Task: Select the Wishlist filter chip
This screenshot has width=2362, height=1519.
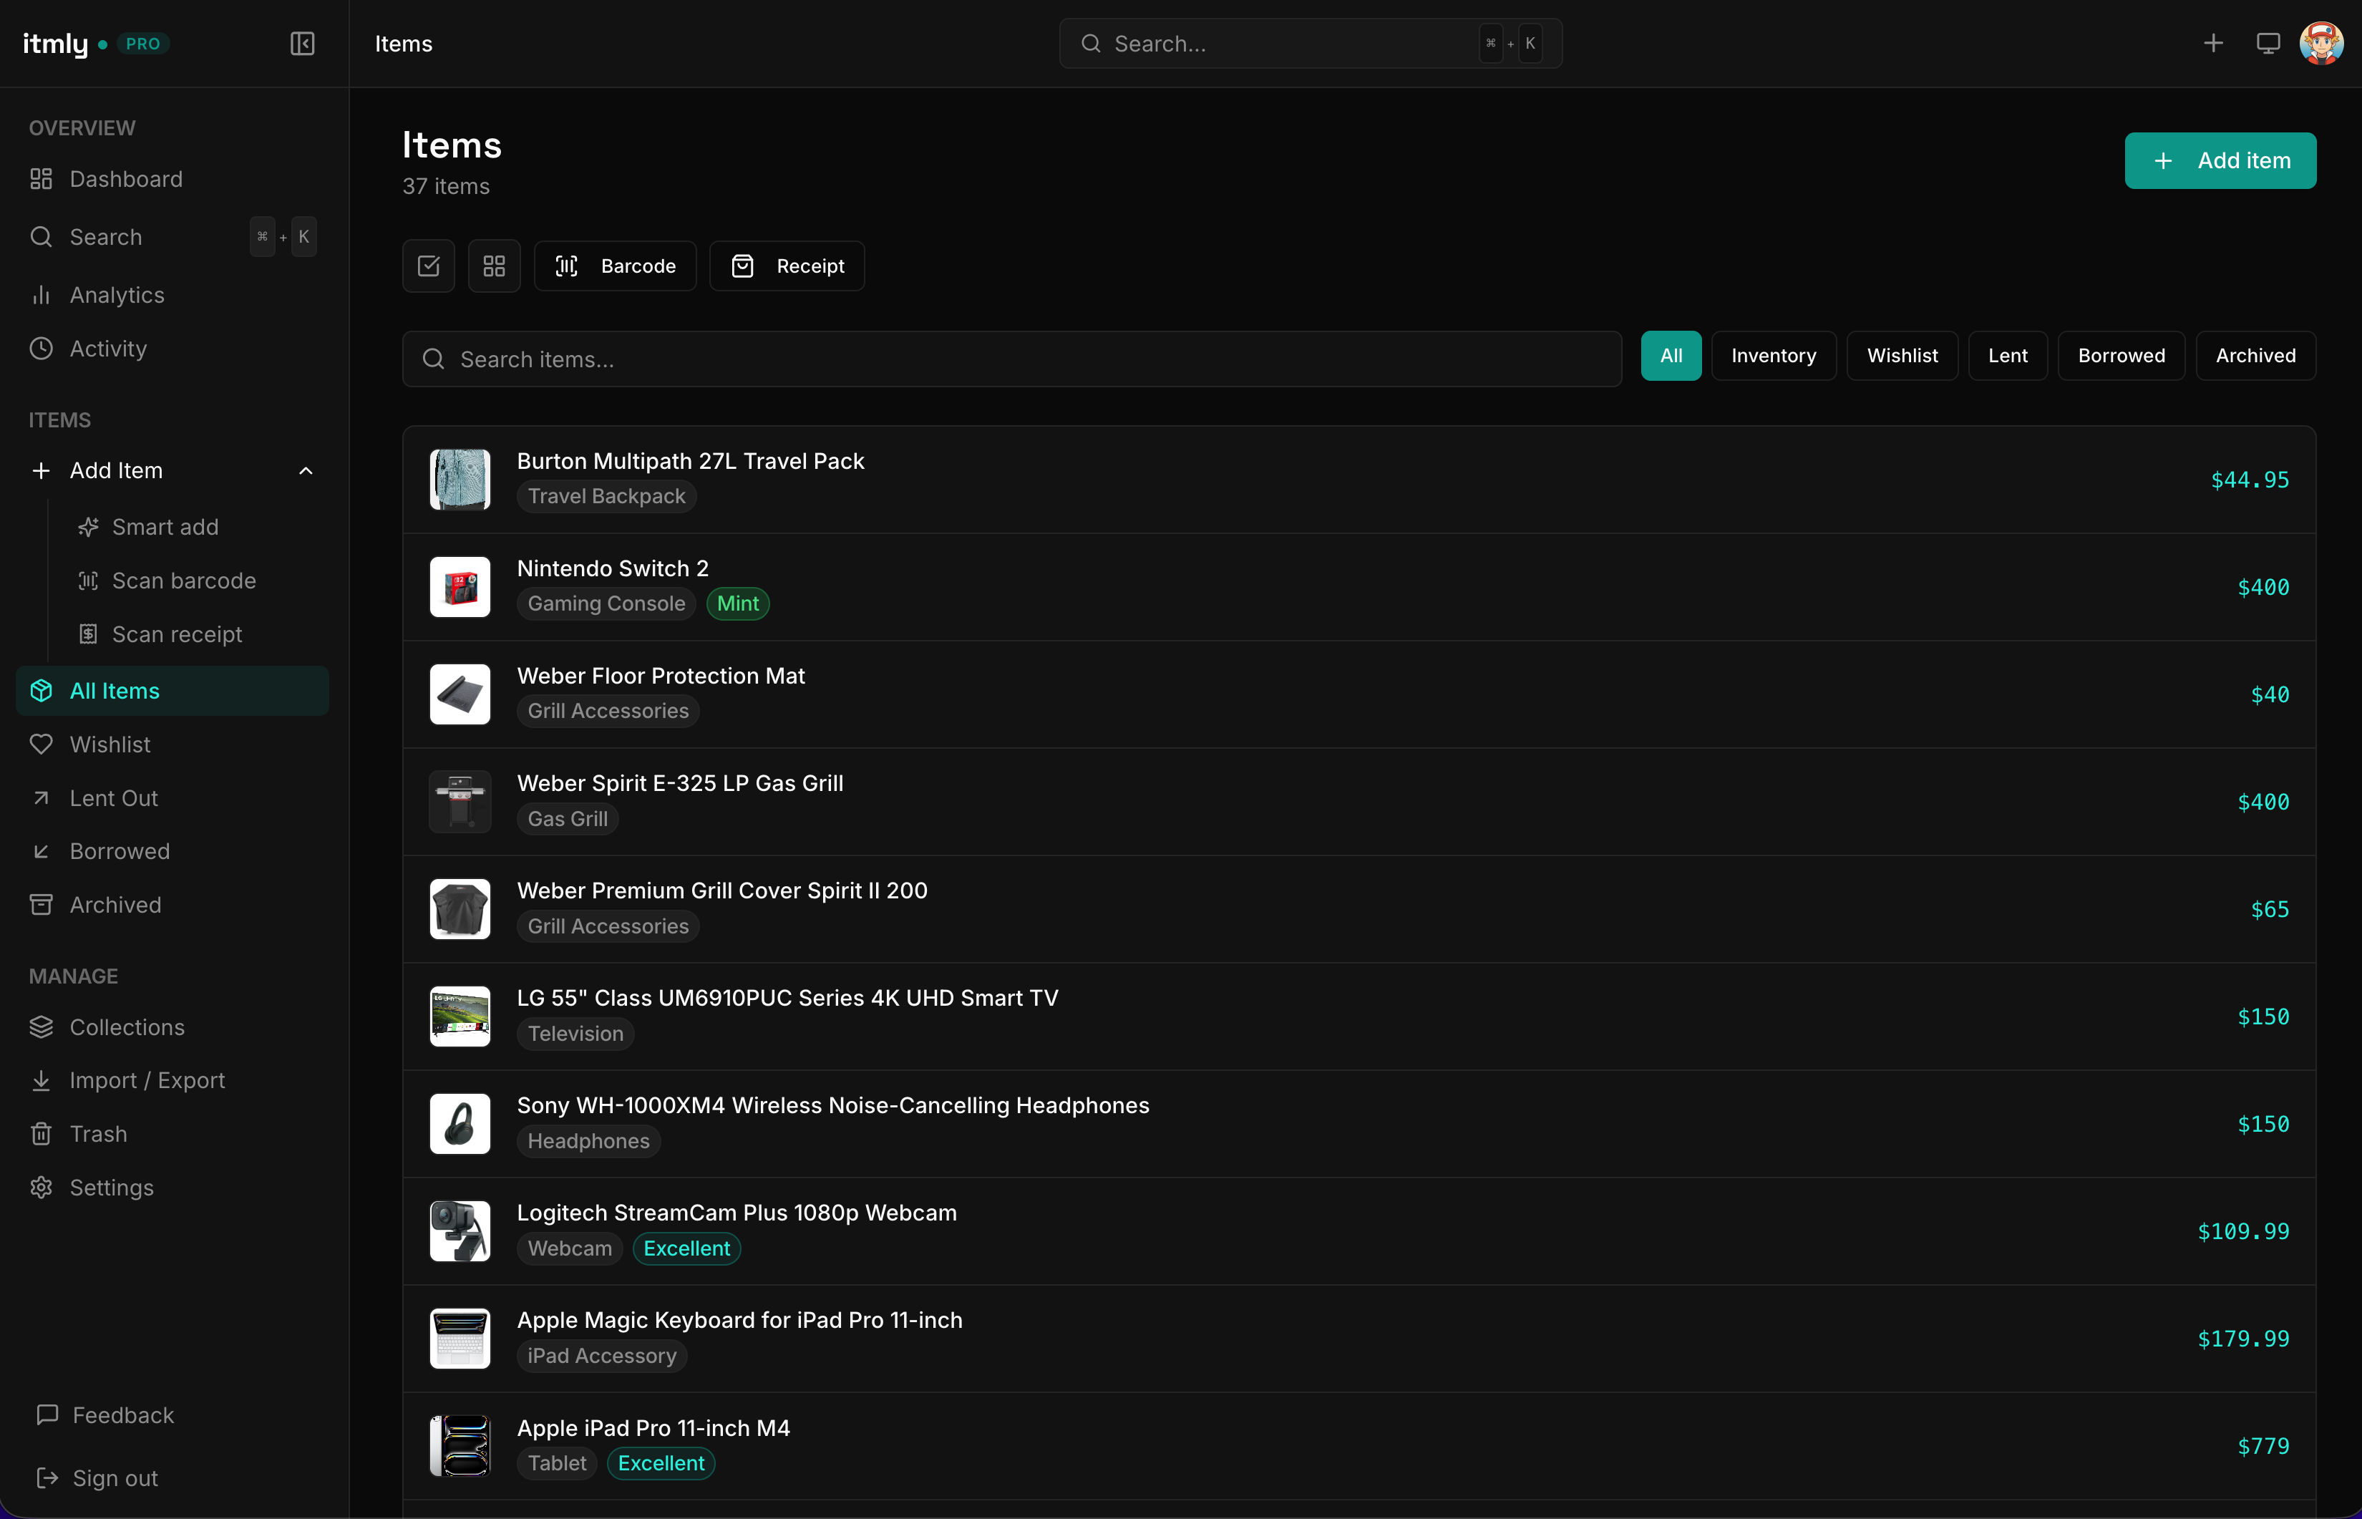Action: pyautogui.click(x=1902, y=356)
